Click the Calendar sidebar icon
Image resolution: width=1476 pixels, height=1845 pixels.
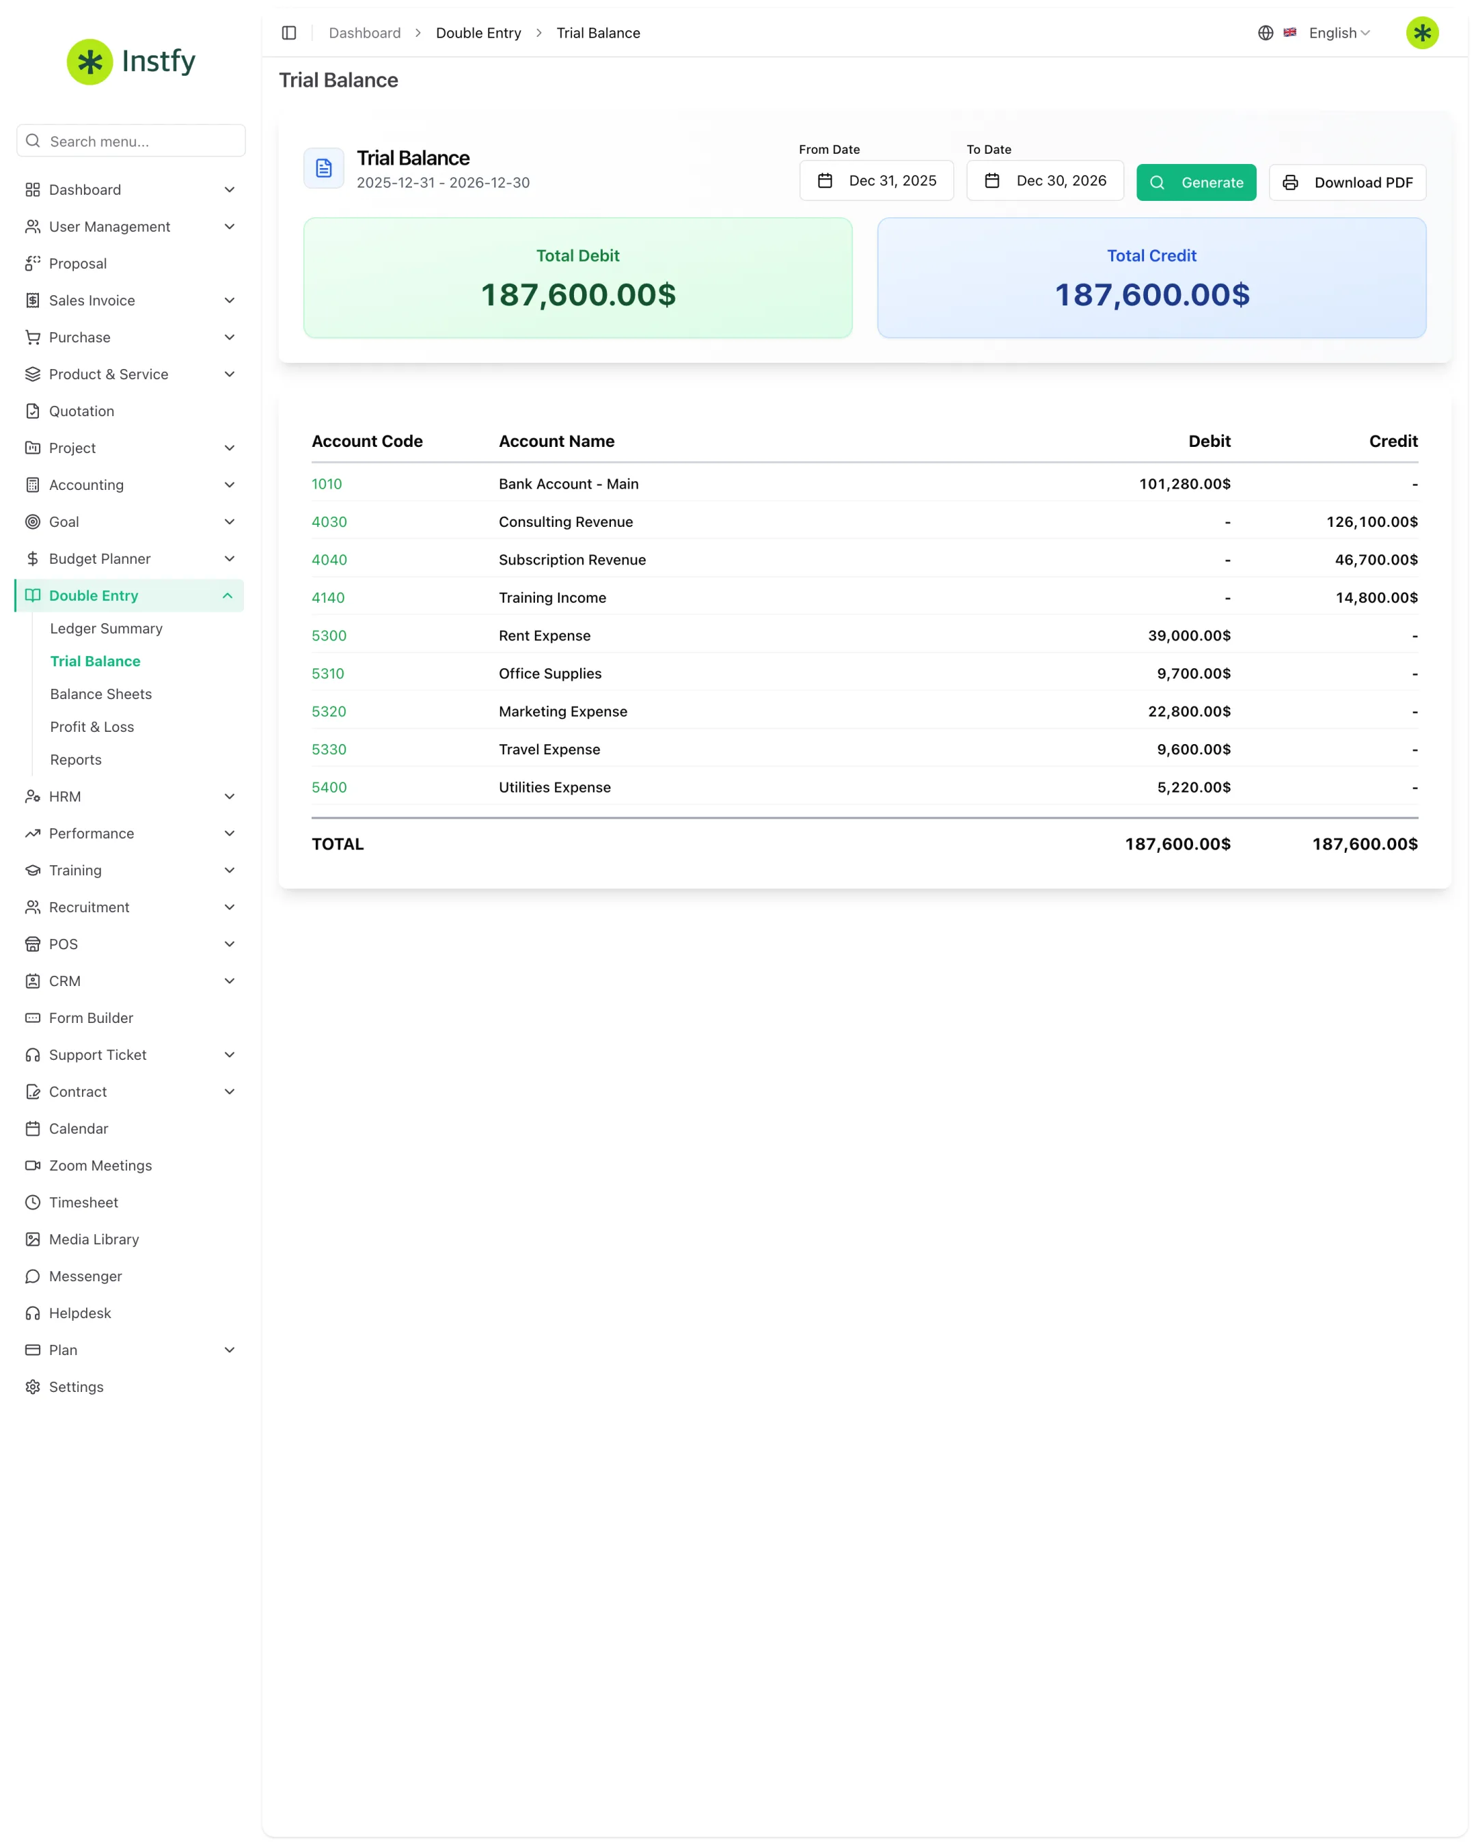(x=33, y=1128)
